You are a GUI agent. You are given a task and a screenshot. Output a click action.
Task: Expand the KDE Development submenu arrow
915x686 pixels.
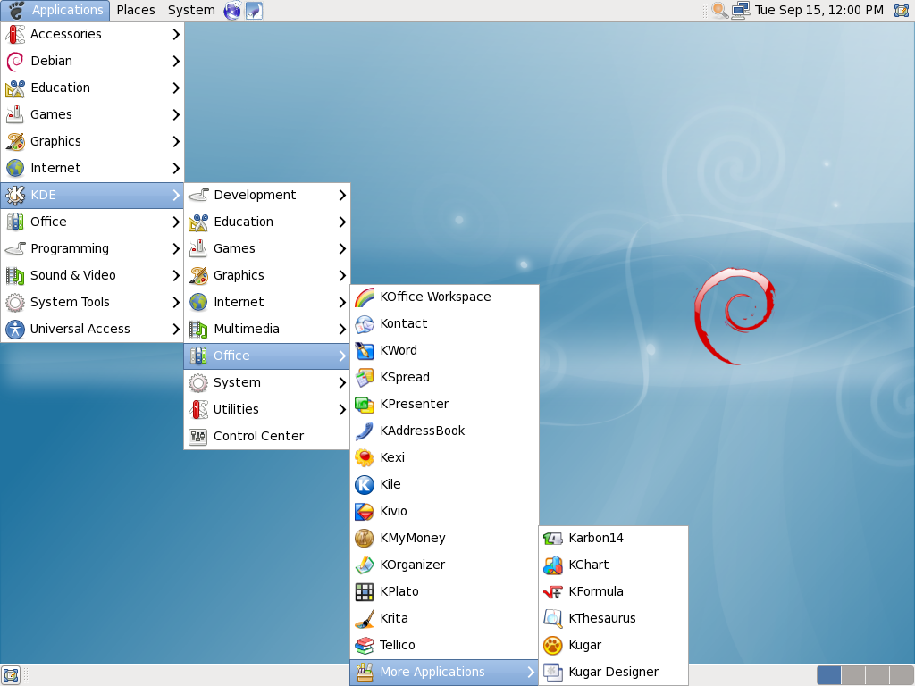point(342,196)
